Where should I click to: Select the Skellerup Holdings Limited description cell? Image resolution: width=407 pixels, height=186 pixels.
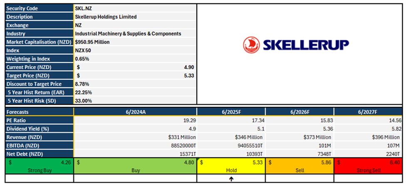(x=135, y=17)
